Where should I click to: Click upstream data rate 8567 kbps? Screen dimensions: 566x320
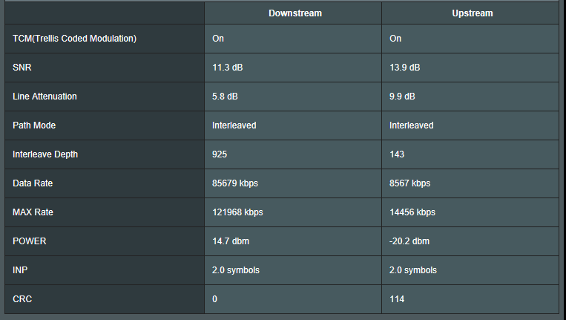click(409, 183)
